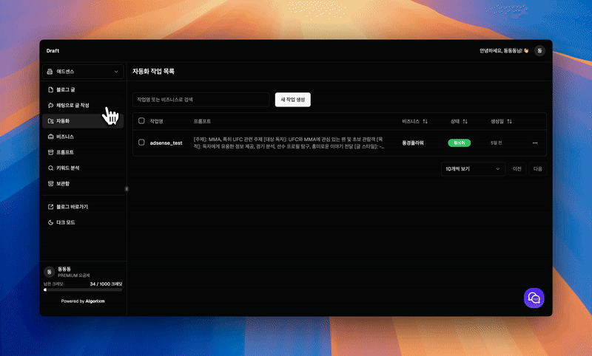The image size is (592, 356).
Task: Click the briefcase icon beside 비즈니스
Action: [x=50, y=137]
